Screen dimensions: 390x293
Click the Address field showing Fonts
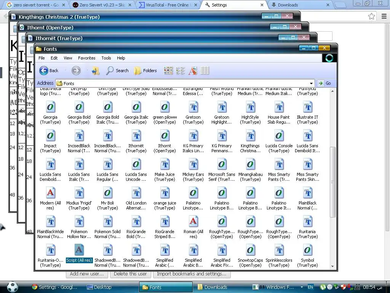click(x=185, y=83)
